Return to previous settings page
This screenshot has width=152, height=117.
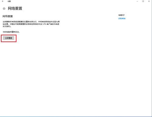click(x=3, y=1)
